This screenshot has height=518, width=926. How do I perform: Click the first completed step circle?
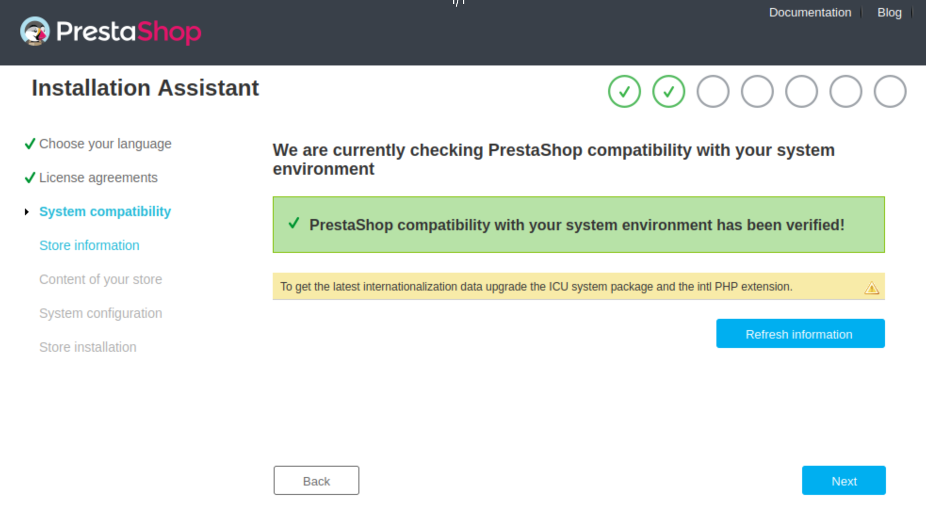tap(624, 91)
